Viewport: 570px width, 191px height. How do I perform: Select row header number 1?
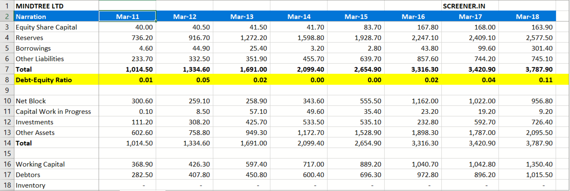click(7, 6)
